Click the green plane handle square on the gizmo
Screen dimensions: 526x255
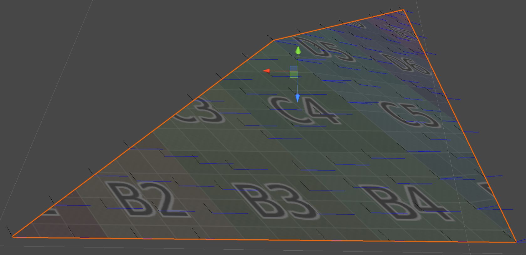coord(294,74)
